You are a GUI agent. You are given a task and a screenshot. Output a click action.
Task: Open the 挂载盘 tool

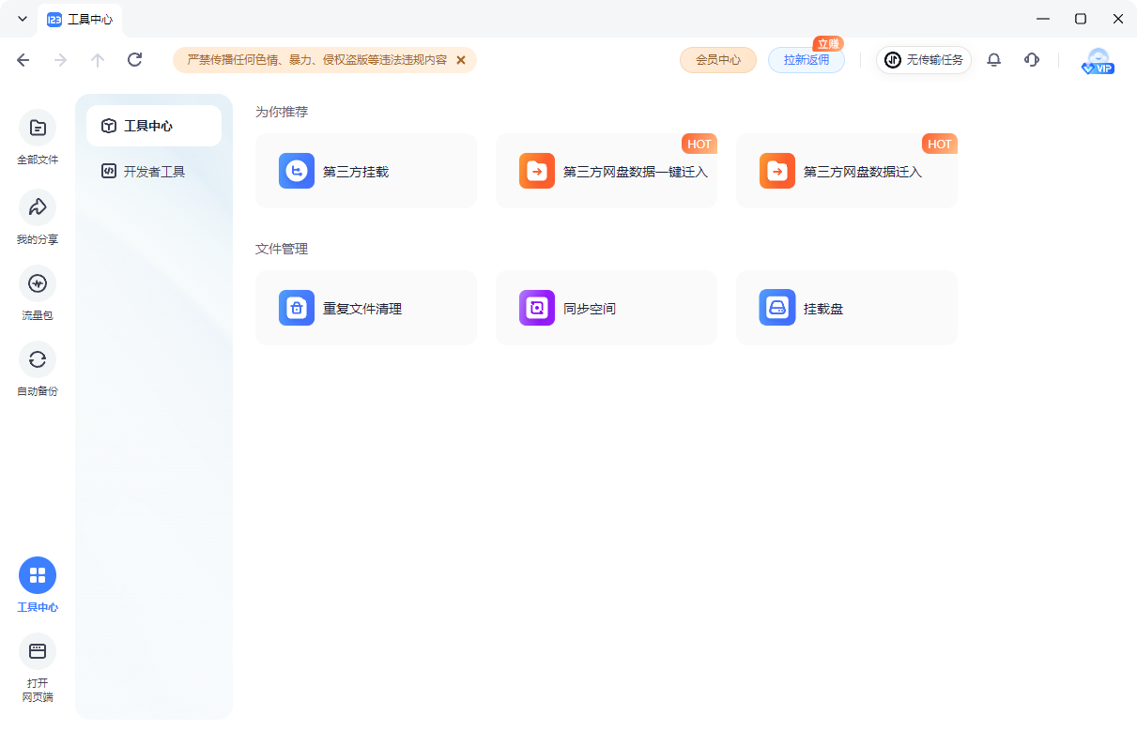[846, 307]
